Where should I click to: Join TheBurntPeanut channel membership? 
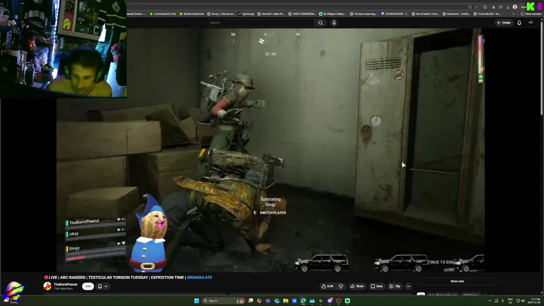(x=88, y=286)
